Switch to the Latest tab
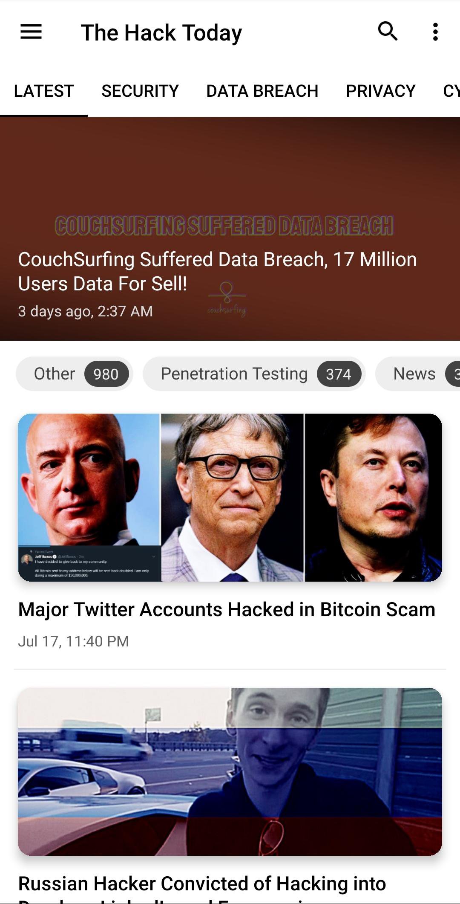This screenshot has height=904, width=460. [44, 91]
